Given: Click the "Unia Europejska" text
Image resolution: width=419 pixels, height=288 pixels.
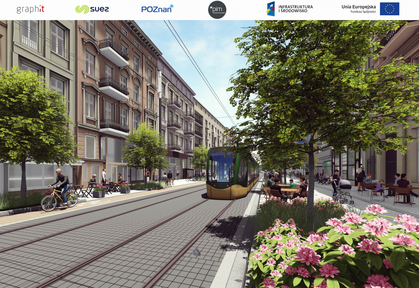Looking at the screenshot, I should [359, 7].
